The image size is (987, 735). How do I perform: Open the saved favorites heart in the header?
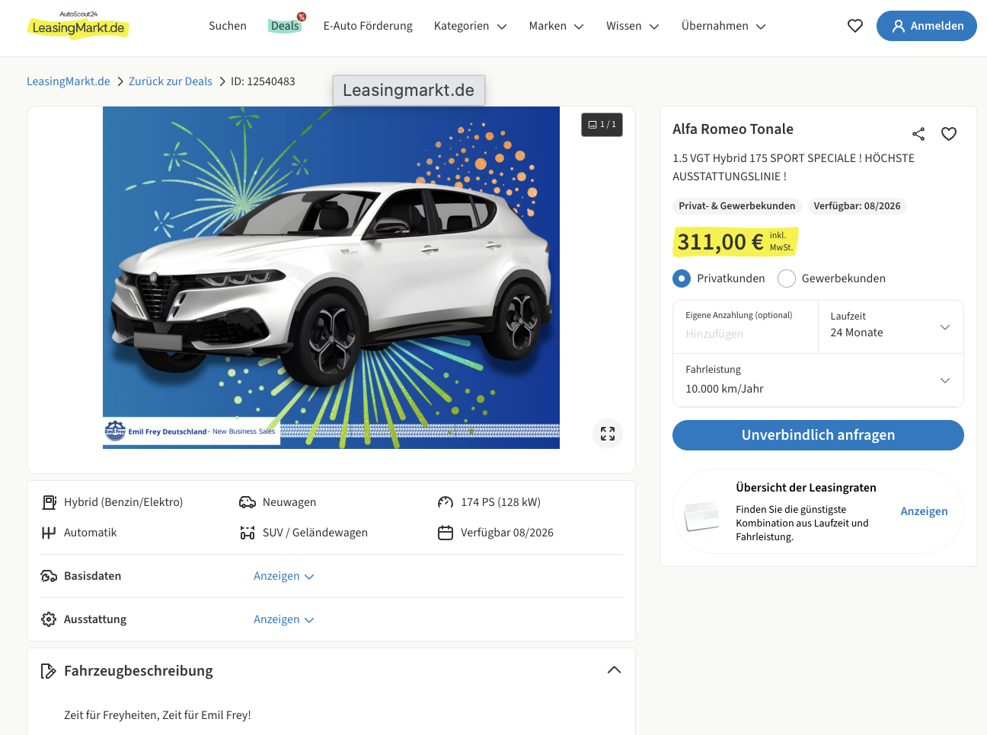point(855,26)
